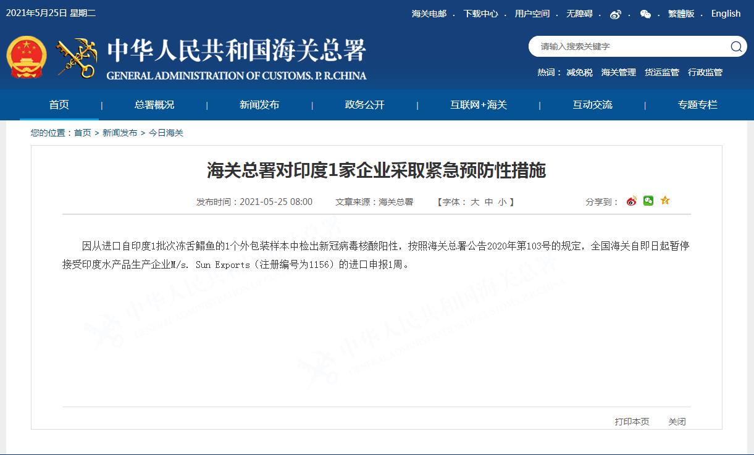Set font size to medium (中)
This screenshot has width=754, height=455.
(488, 202)
